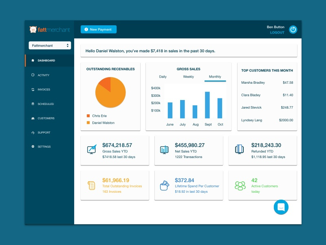Click Top Customers This Month heading
Image resolution: width=326 pixels, height=245 pixels.
click(267, 70)
